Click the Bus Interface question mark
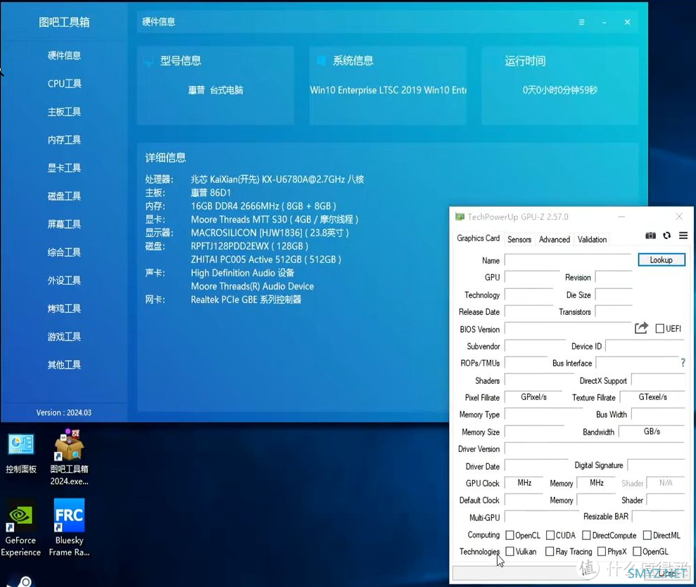This screenshot has width=696, height=587. click(x=683, y=363)
